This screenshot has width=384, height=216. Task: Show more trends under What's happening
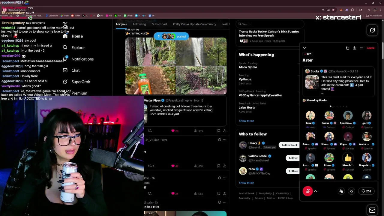click(246, 121)
